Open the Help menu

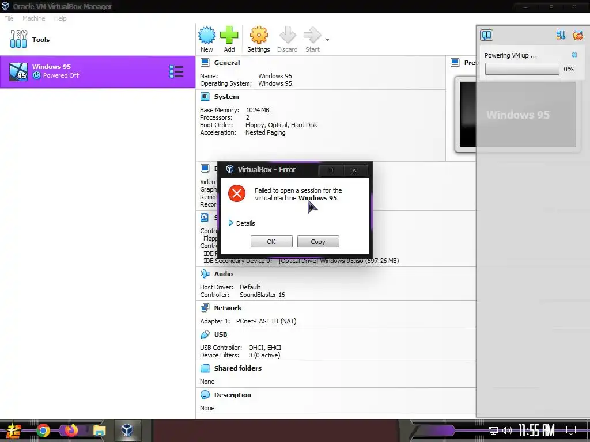[x=60, y=18]
